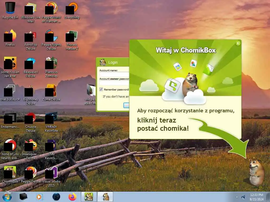Select the Peggle Deluxe desktop icon
Screen dimensions: 270x202
coord(31,175)
